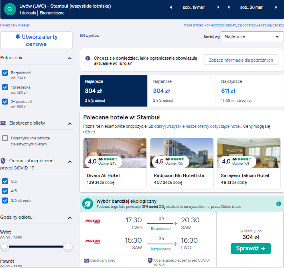Uncheck the 5/5 COVID safety rating
This screenshot has width=284, height=268.
tap(5, 181)
